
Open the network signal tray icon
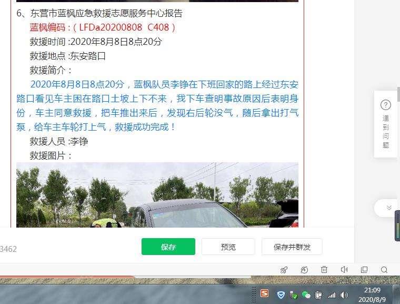tap(332, 296)
